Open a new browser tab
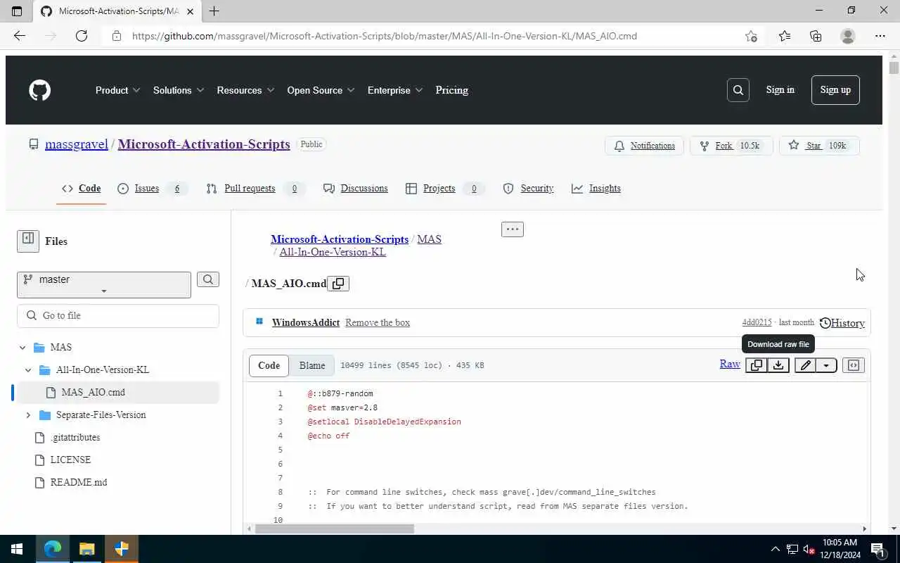 pyautogui.click(x=214, y=11)
